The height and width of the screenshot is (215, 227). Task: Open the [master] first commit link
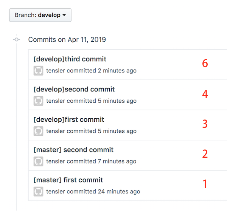tap(68, 180)
